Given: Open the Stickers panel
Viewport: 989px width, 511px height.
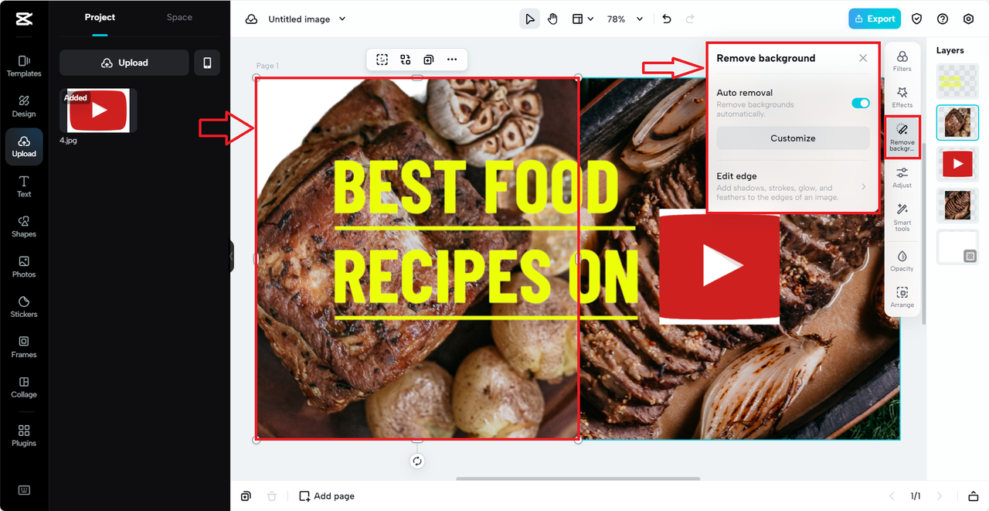Looking at the screenshot, I should point(24,307).
